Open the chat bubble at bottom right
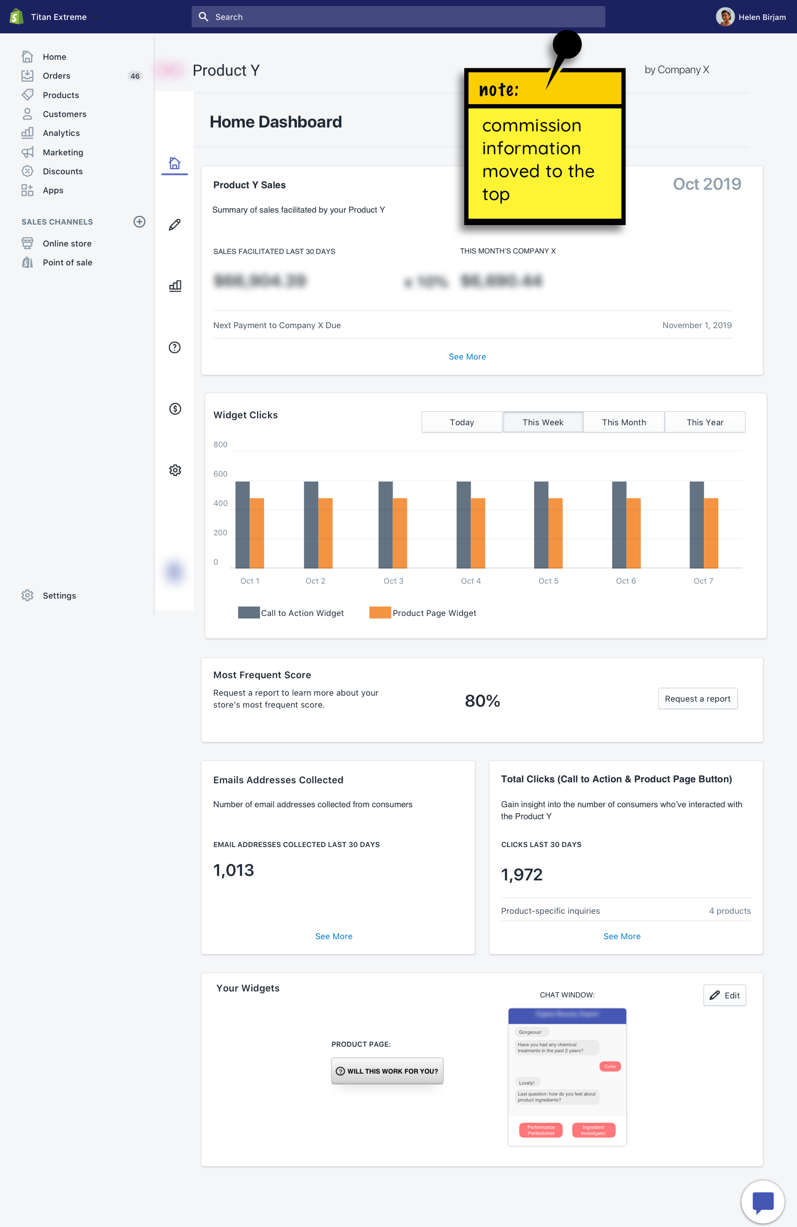 coord(763,1202)
